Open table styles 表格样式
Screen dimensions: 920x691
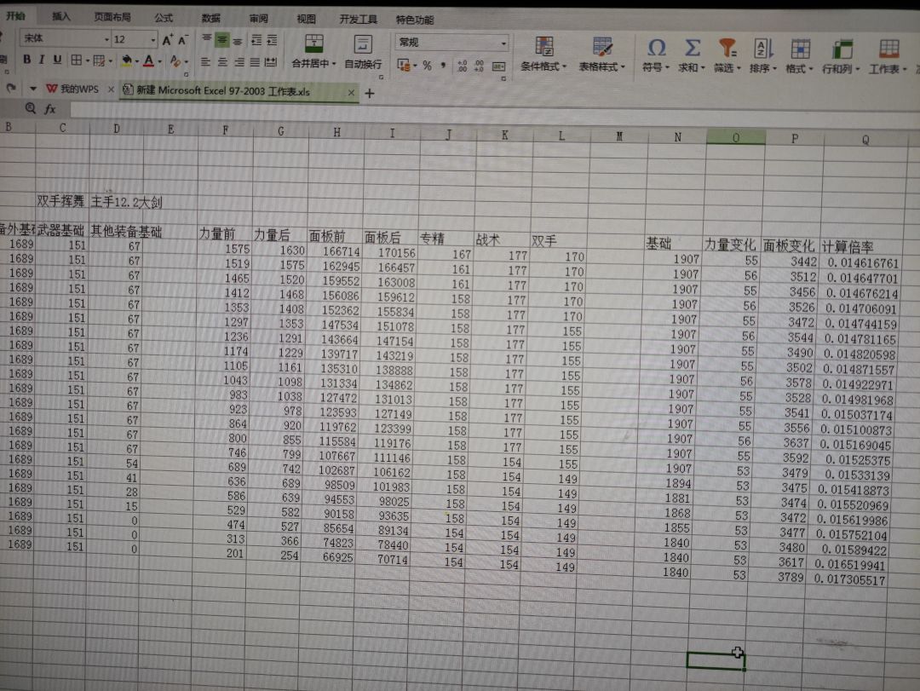tap(602, 54)
